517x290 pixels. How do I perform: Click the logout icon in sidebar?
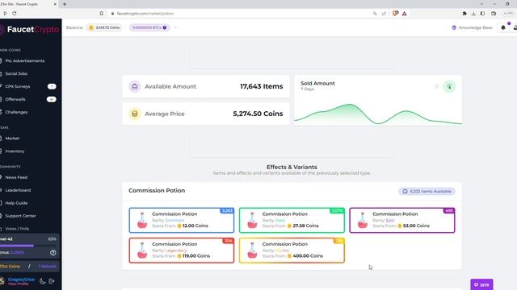coord(52,281)
